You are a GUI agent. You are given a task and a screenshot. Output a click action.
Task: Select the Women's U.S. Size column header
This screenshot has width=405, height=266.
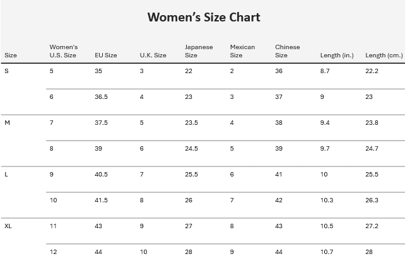[x=63, y=51]
